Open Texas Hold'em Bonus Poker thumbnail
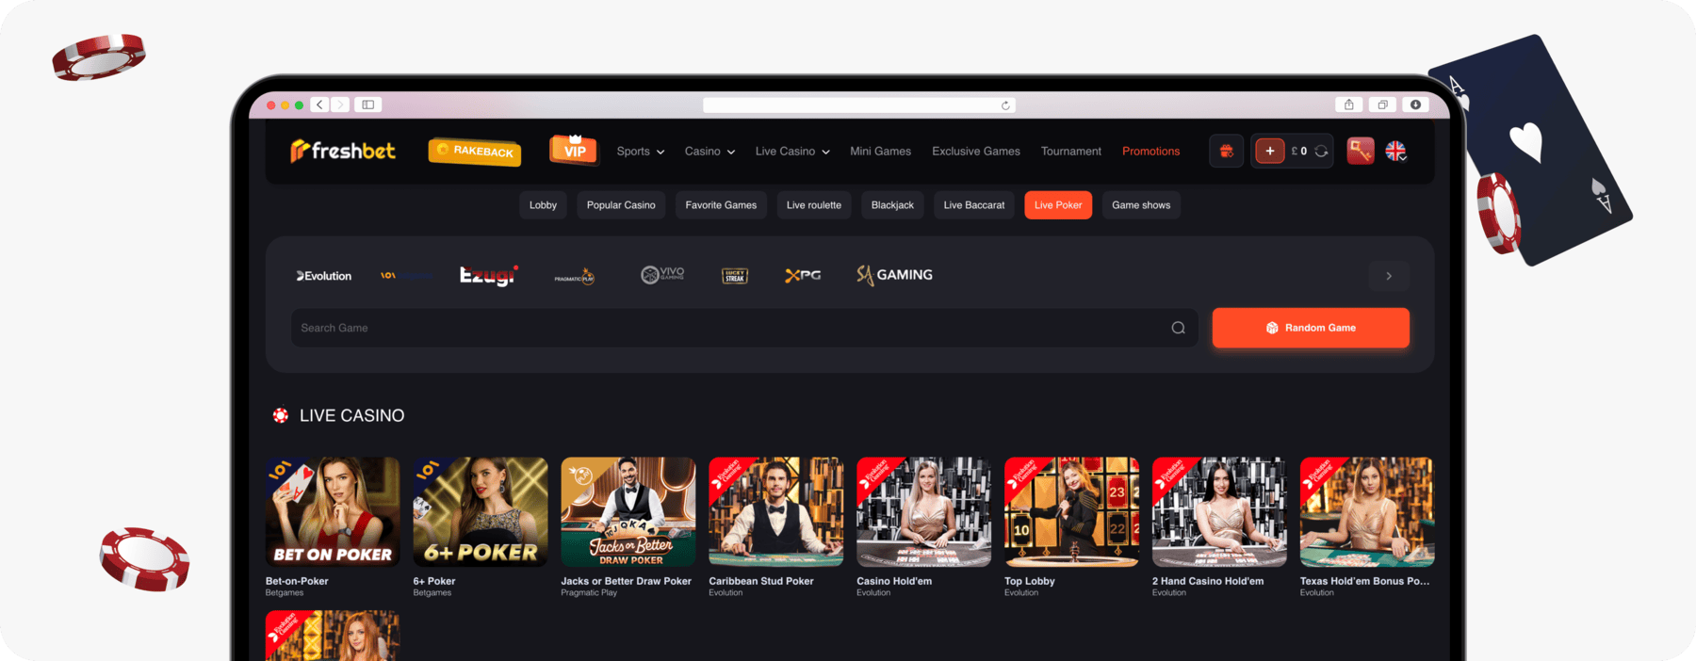The height and width of the screenshot is (661, 1696). click(x=1367, y=512)
